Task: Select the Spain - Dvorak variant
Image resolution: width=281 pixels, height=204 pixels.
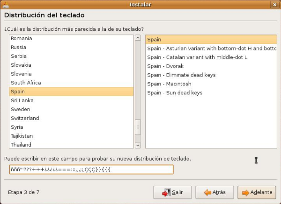Action: pos(165,66)
